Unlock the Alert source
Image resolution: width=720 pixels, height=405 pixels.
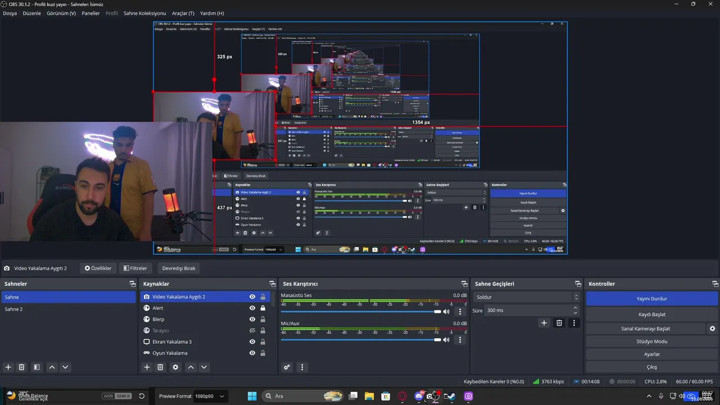(263, 308)
